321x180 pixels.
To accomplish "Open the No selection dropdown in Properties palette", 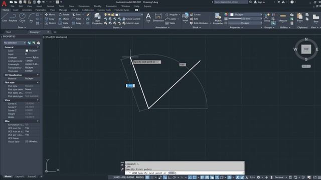I will [x=15, y=43].
